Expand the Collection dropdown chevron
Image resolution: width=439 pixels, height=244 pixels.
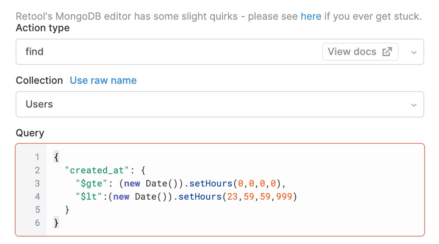click(x=414, y=105)
